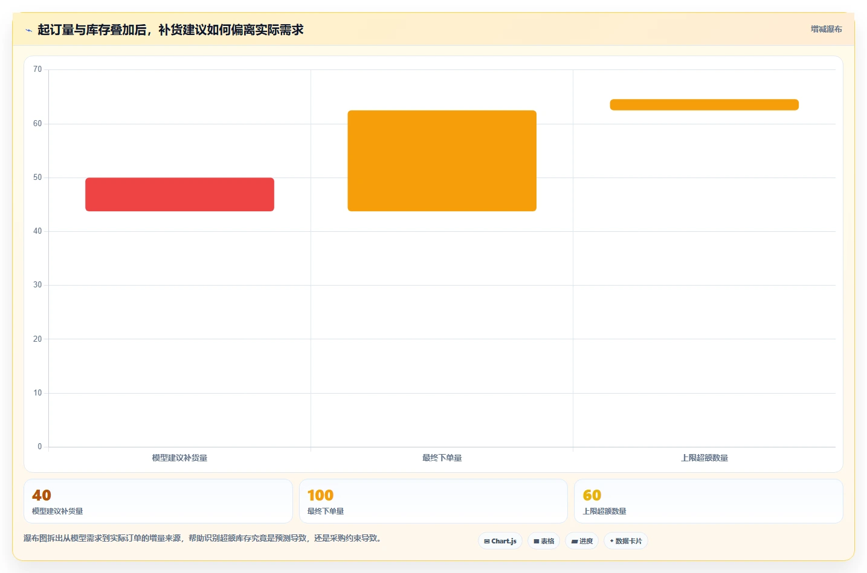Click the red 模型建议补货量 bar

[x=179, y=194]
